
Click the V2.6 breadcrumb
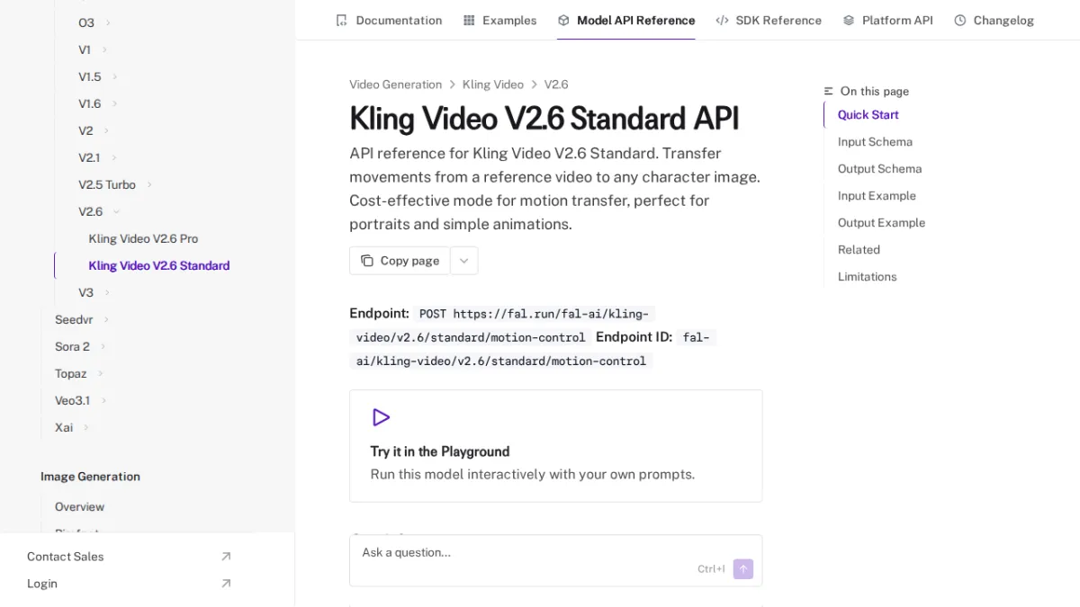(556, 85)
